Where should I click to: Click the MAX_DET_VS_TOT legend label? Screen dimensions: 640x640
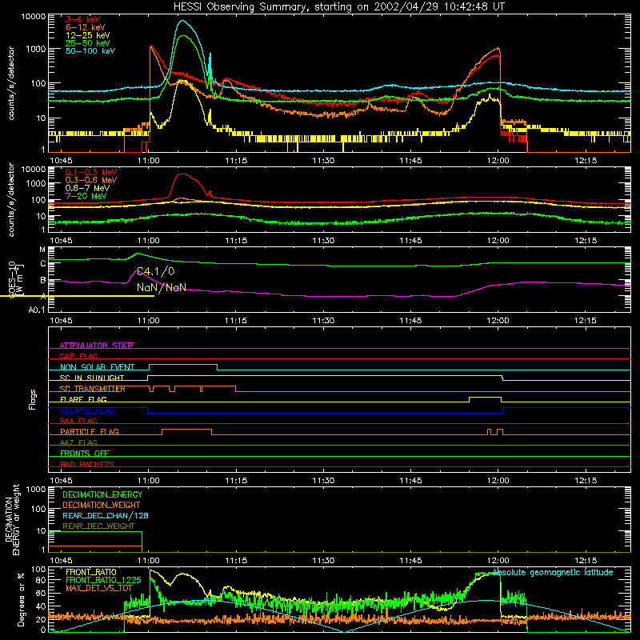coord(98,588)
